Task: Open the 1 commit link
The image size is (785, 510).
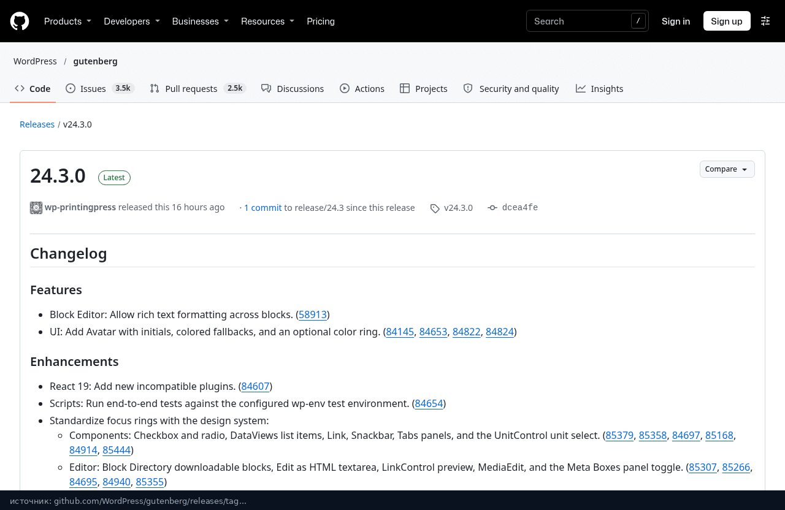Action: pyautogui.click(x=263, y=208)
